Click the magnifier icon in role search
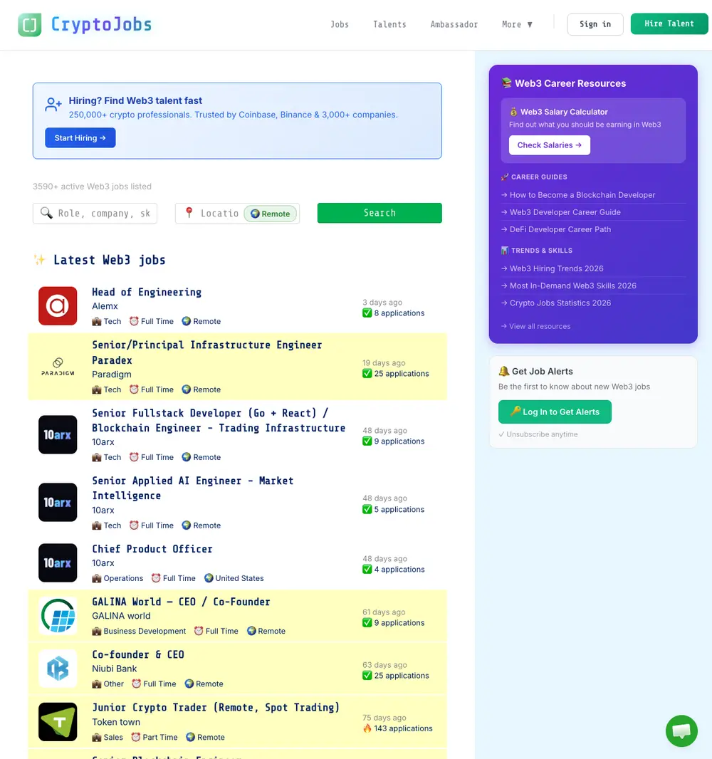This screenshot has width=712, height=759. 46,213
